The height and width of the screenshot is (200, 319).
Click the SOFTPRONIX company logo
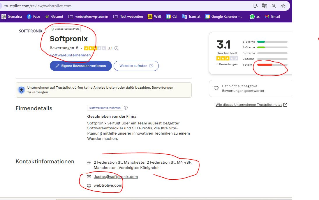(x=31, y=31)
